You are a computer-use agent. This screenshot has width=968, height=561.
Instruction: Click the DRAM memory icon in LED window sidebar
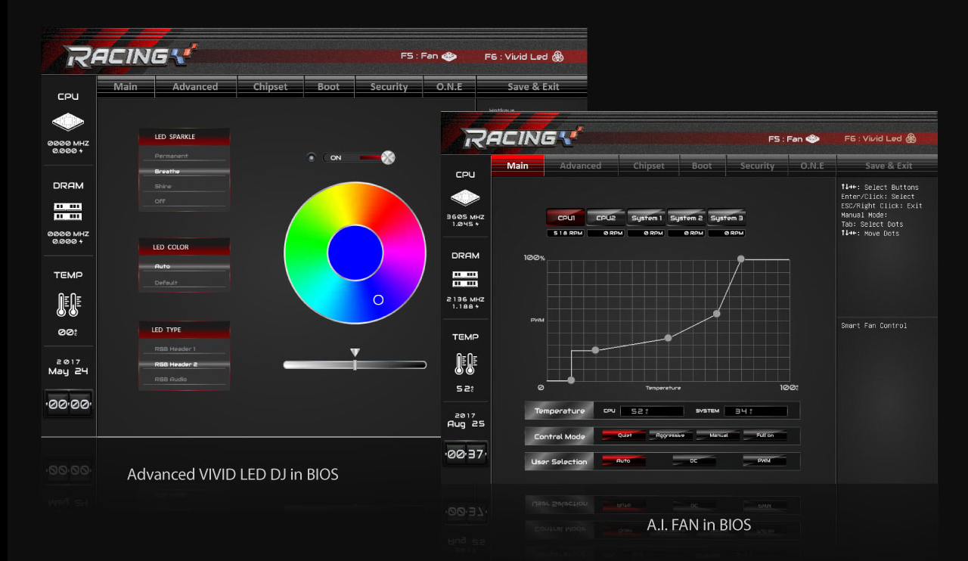[68, 212]
